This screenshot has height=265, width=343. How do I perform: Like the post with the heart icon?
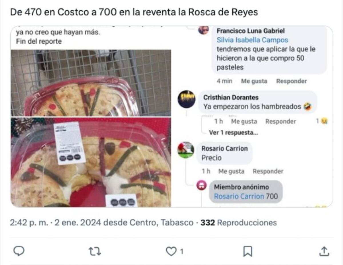[171, 251]
